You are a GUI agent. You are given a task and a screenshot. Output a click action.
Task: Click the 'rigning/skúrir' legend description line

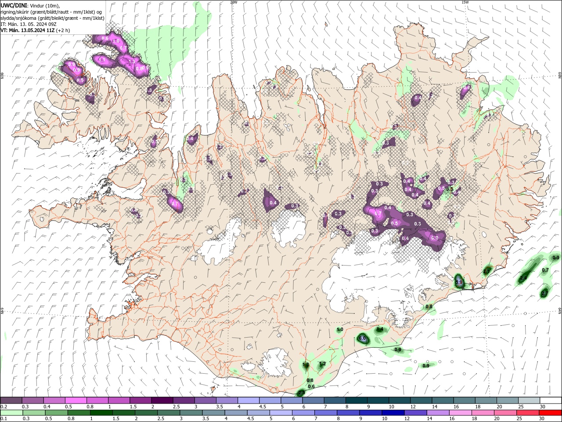pos(50,12)
